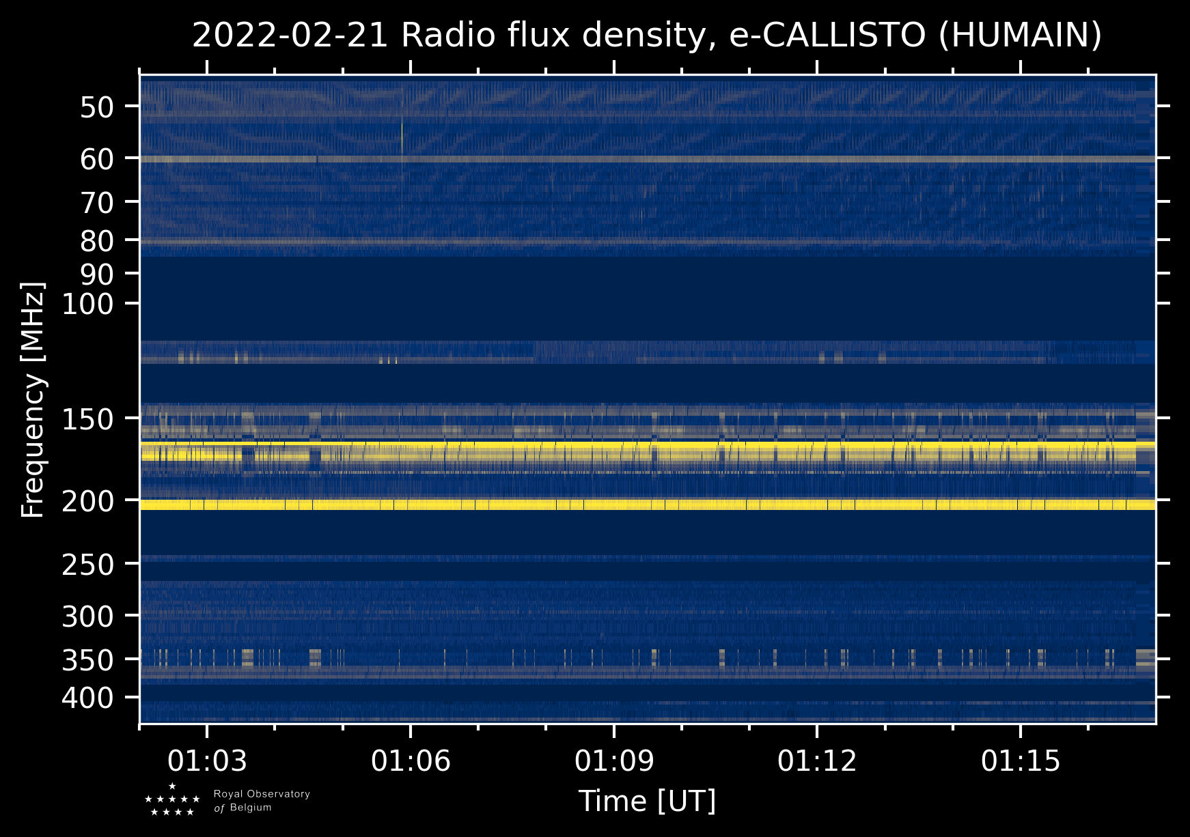Select the 01:09 time tick label
Screen dimensions: 1190x837
(x=614, y=761)
